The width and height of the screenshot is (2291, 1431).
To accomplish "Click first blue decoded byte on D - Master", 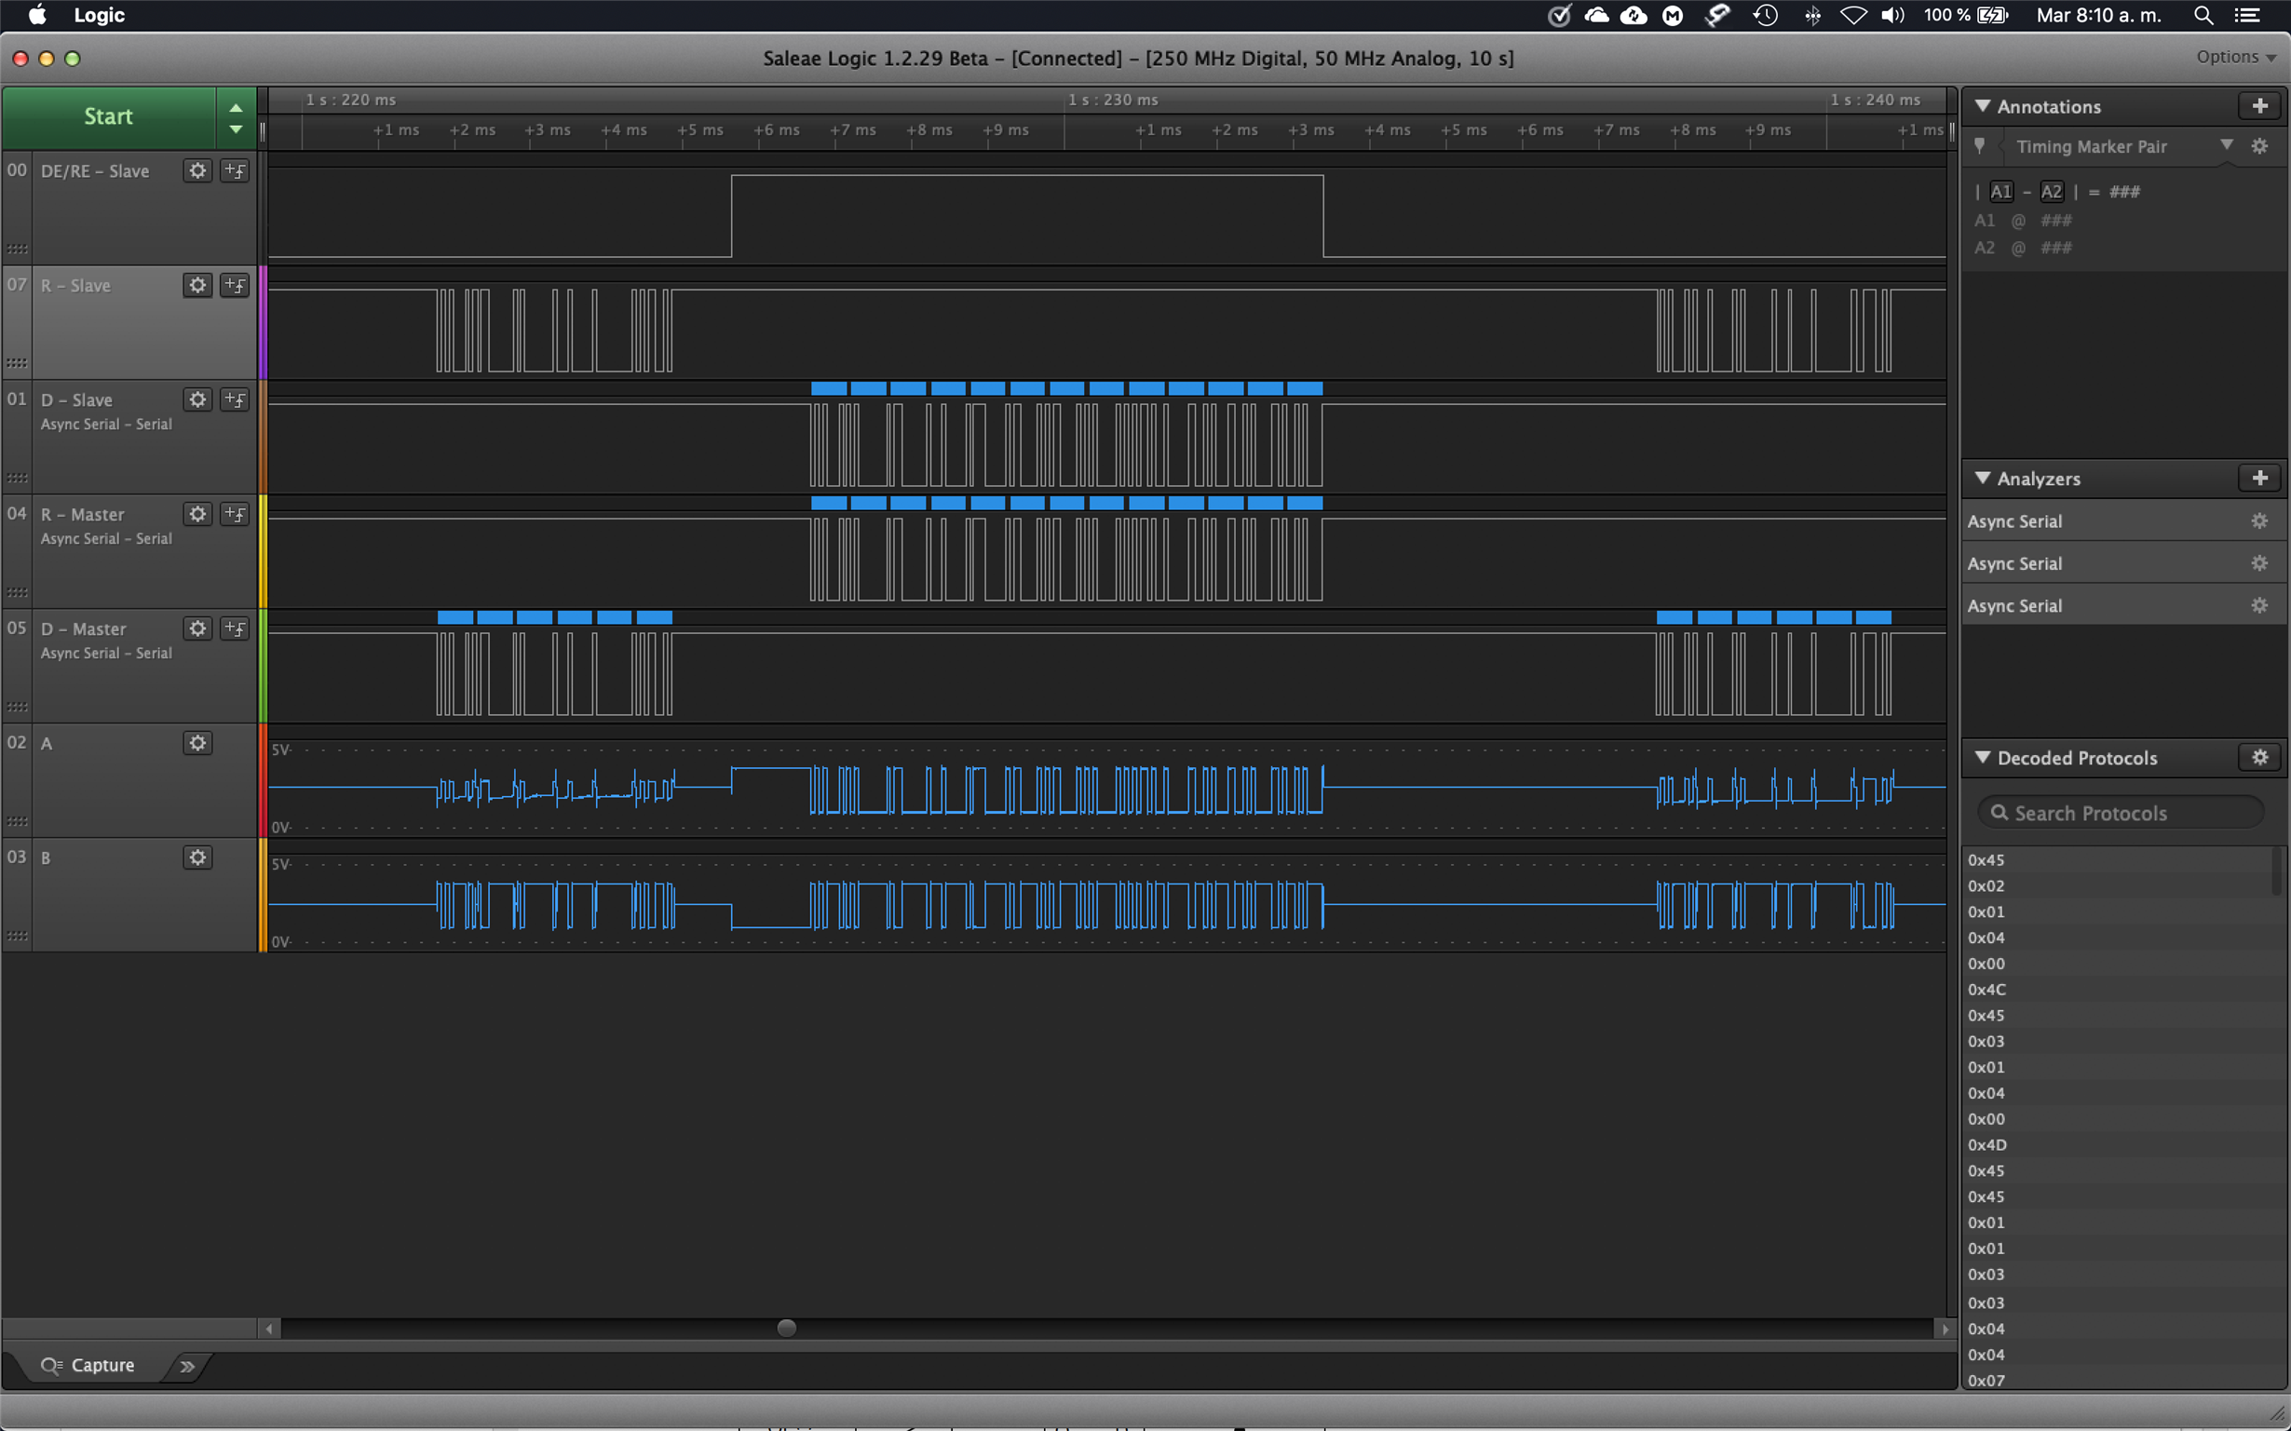I will pyautogui.click(x=455, y=617).
